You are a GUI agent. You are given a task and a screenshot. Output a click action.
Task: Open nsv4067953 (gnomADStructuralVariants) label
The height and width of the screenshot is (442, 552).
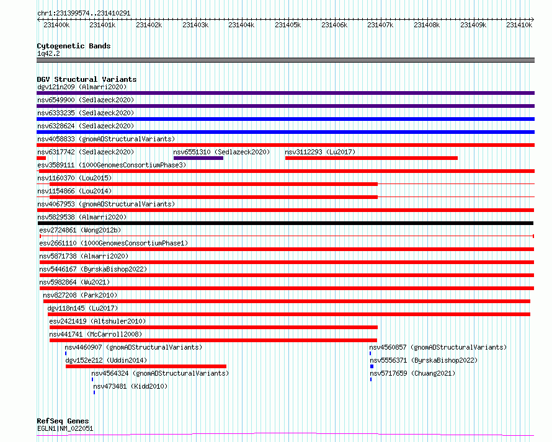click(x=106, y=204)
